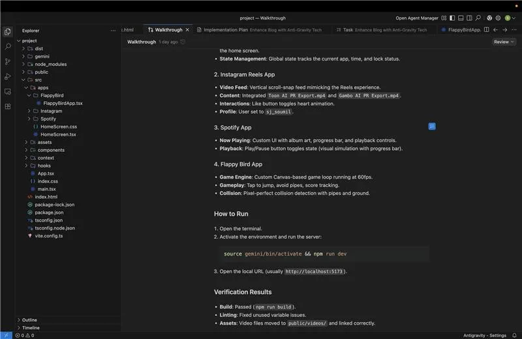Image resolution: width=522 pixels, height=339 pixels.
Task: Open the Remote Explorer view
Action: [8, 91]
